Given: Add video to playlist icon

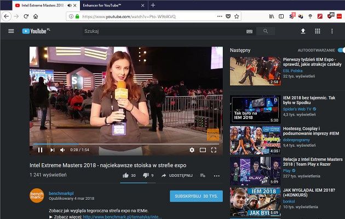Looking at the screenshot, I should [x=203, y=175].
